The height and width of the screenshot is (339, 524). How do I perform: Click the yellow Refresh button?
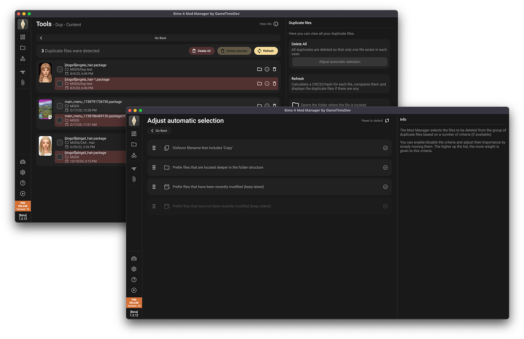266,51
